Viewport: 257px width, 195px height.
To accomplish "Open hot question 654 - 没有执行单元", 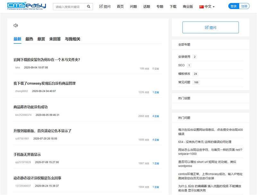I will coord(205,142).
